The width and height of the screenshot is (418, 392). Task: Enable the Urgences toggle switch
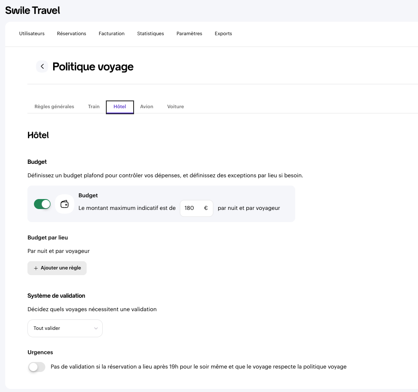[37, 367]
